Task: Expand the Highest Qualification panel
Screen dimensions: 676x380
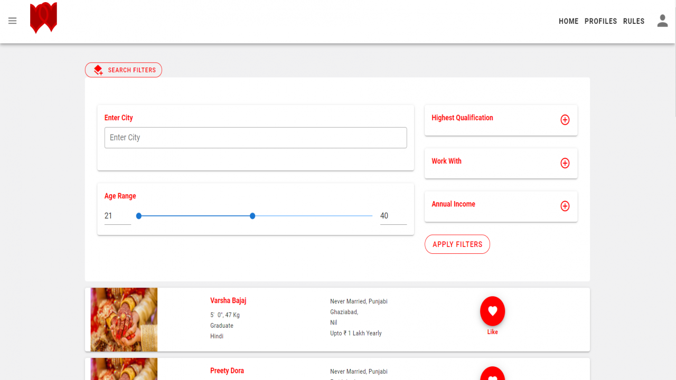Action: tap(501, 120)
